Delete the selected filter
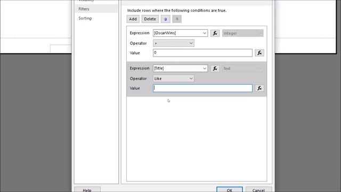This screenshot has height=192, width=341. click(x=150, y=19)
